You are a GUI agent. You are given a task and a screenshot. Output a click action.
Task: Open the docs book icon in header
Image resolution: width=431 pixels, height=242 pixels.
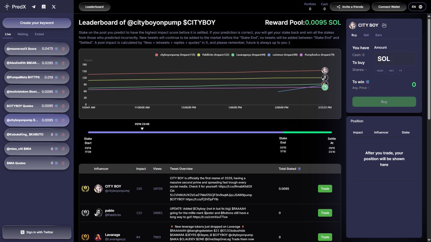pyautogui.click(x=43, y=7)
